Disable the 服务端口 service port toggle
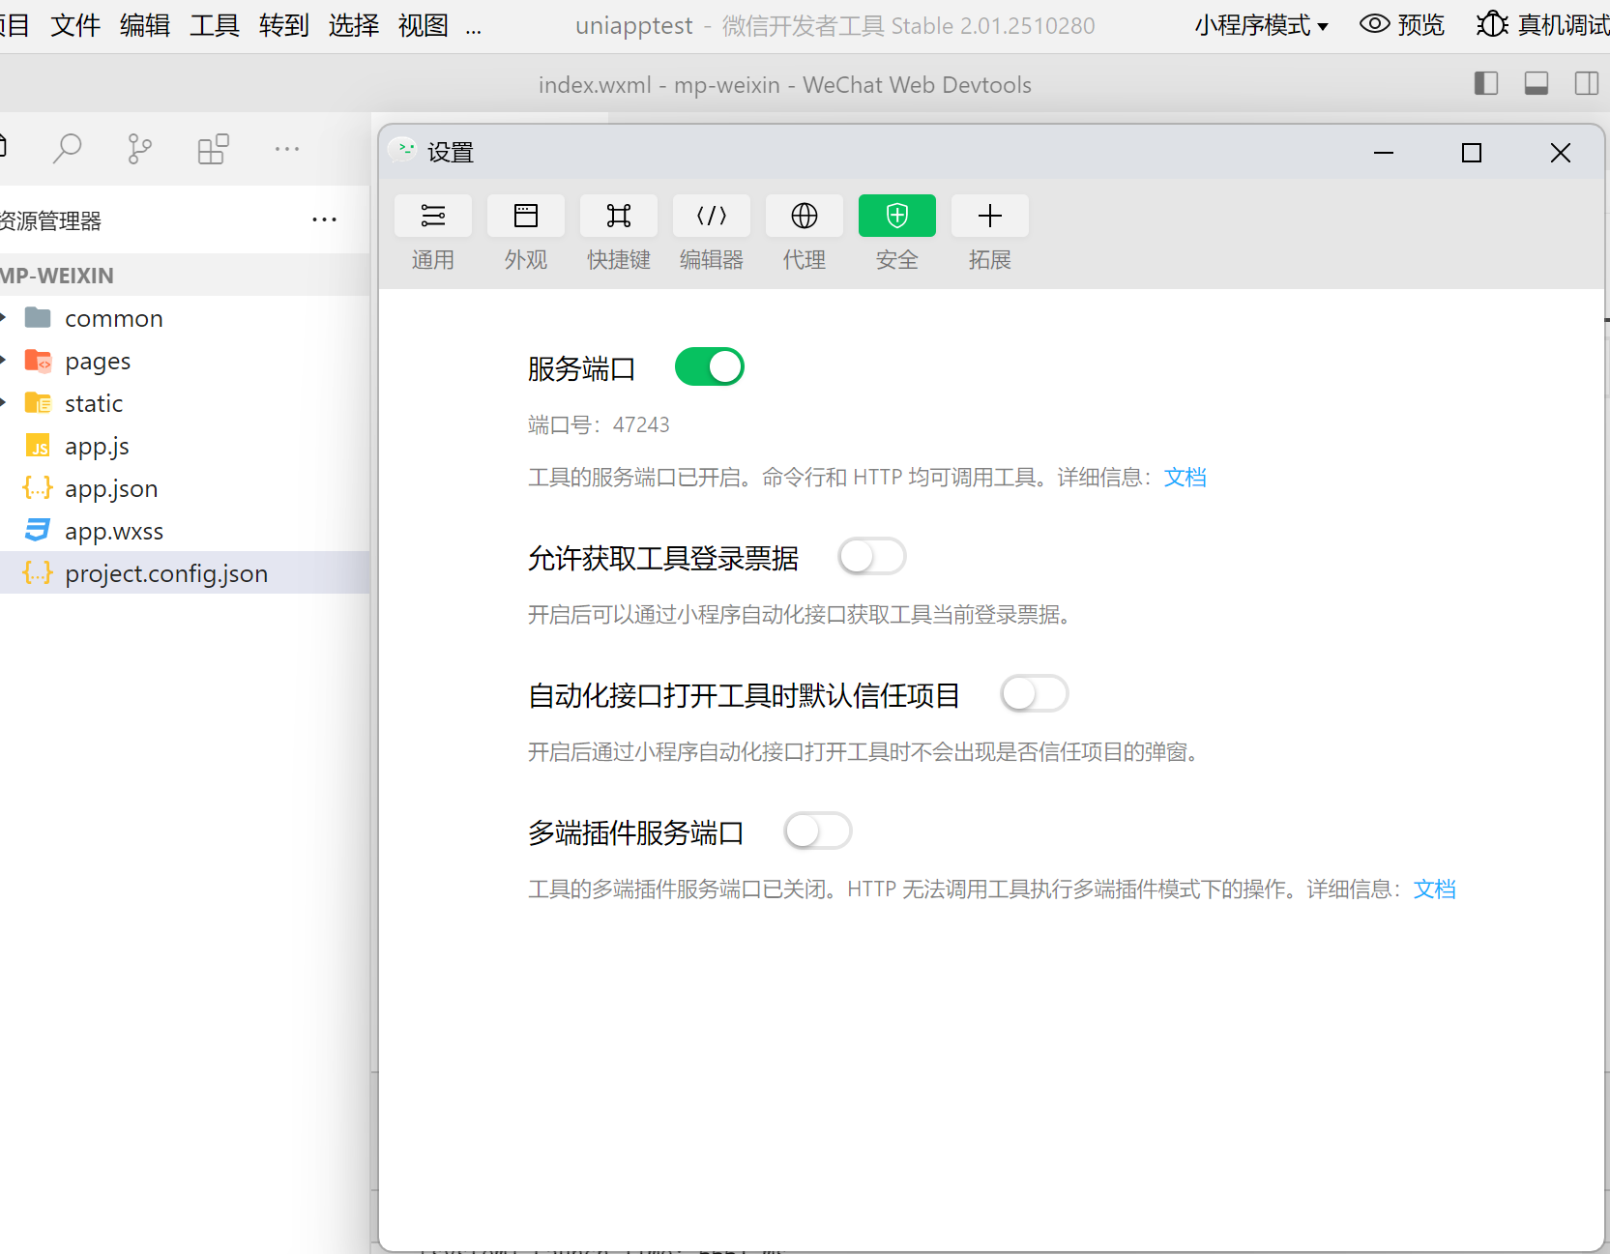 point(709,367)
